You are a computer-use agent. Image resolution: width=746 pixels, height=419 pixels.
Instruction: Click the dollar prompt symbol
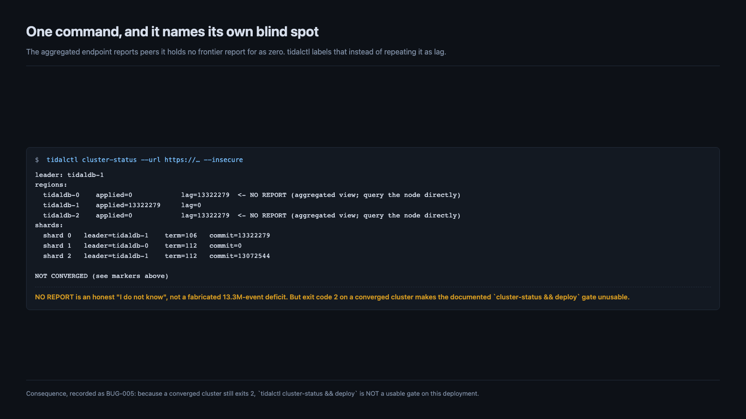[x=37, y=160]
